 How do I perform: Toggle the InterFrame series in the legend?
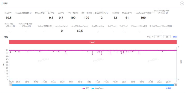click(x=98, y=88)
